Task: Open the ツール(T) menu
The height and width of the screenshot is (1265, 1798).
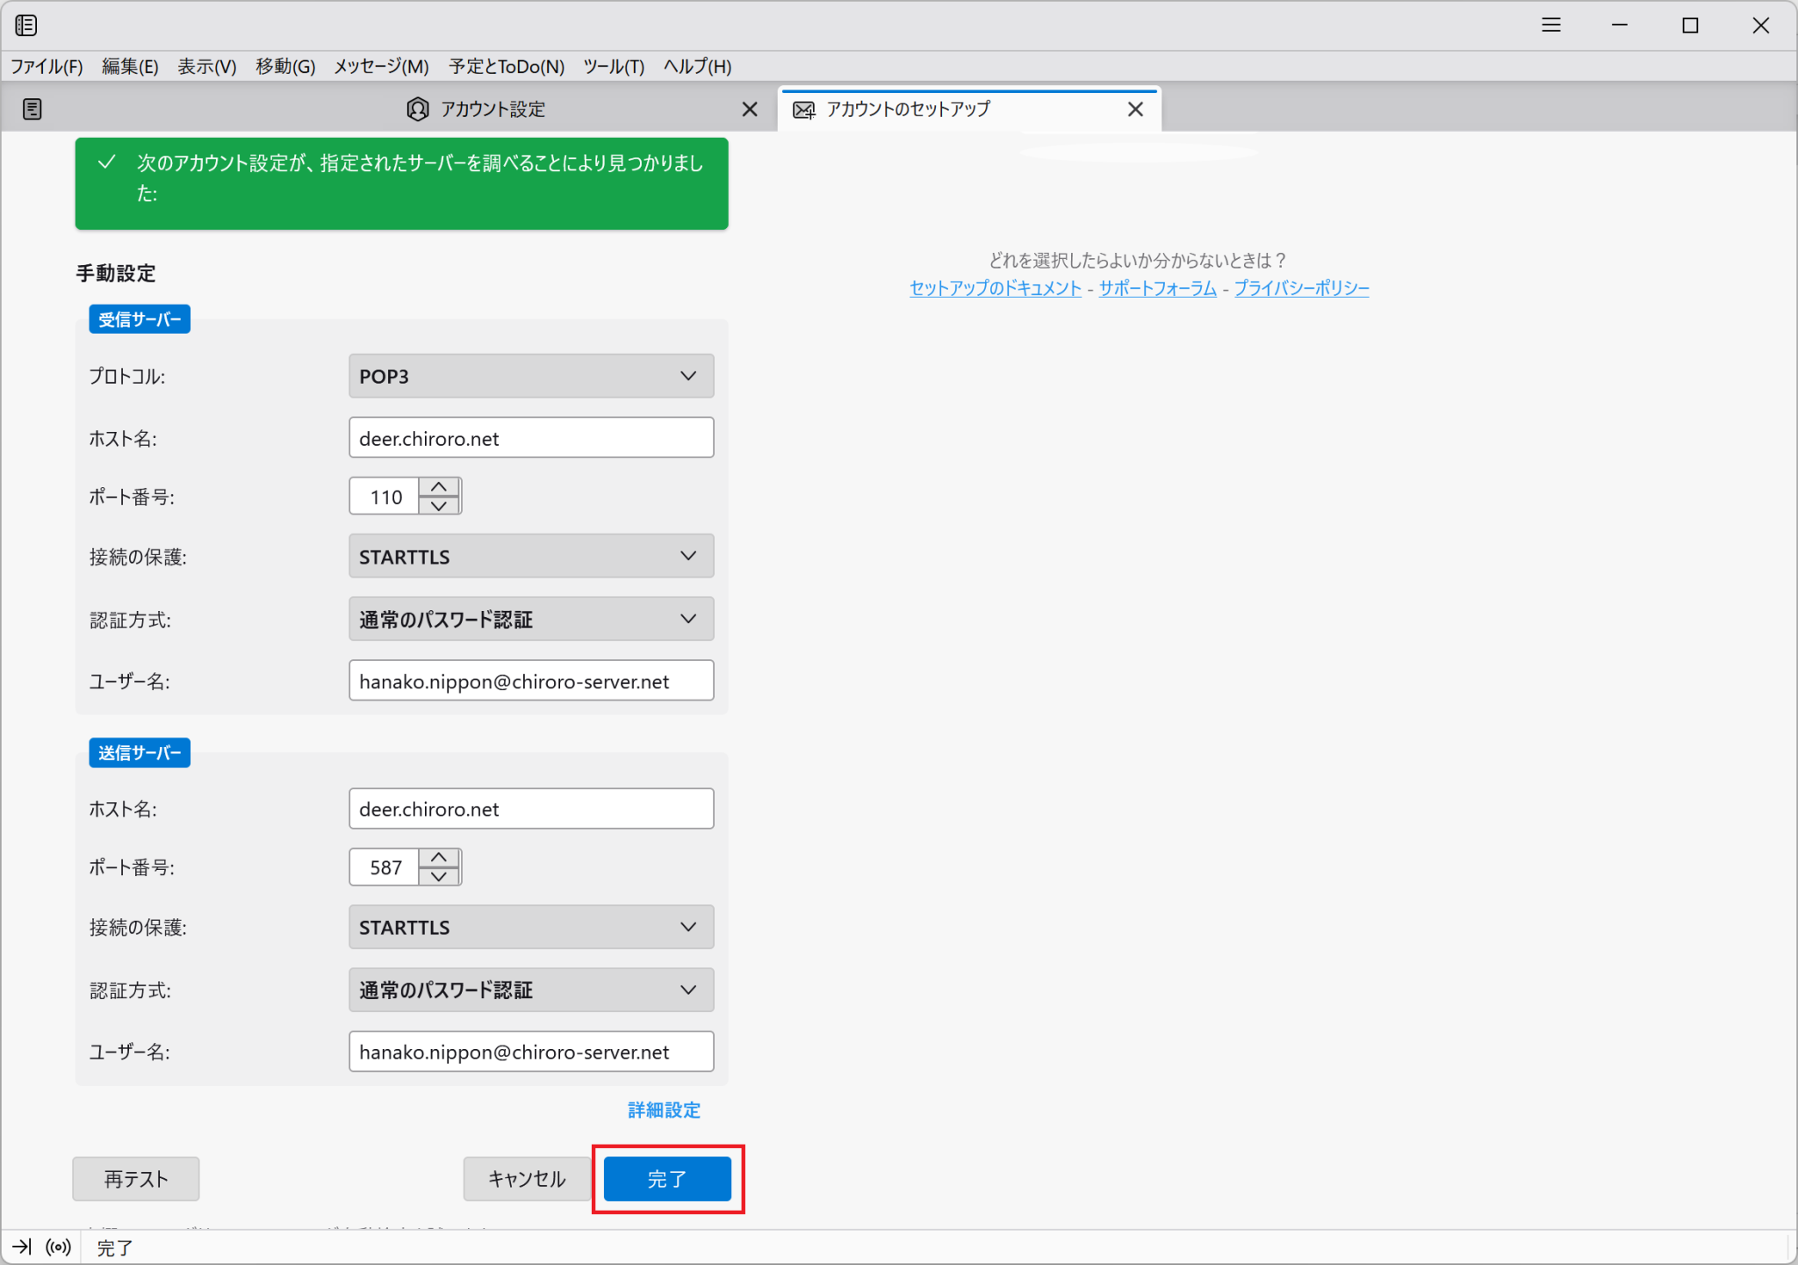Action: point(613,66)
